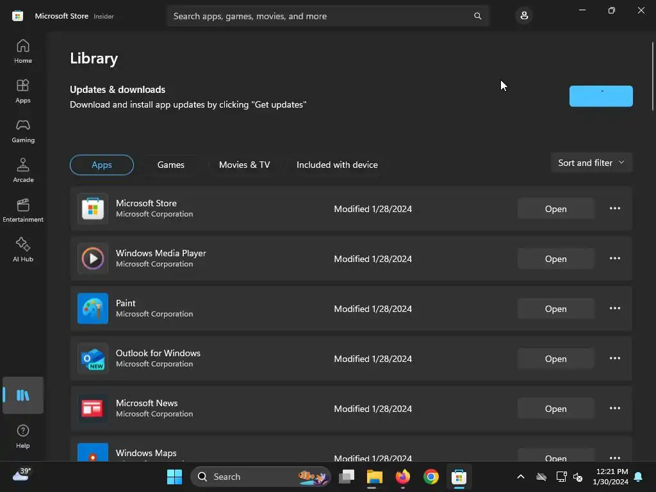
Task: Open the Arcade section
Action: [23, 170]
